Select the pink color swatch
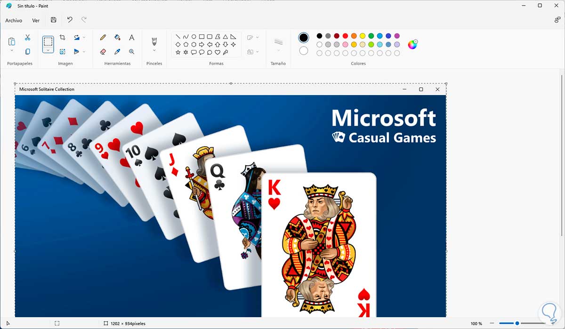Viewport: 565px width, 329px height. point(345,44)
